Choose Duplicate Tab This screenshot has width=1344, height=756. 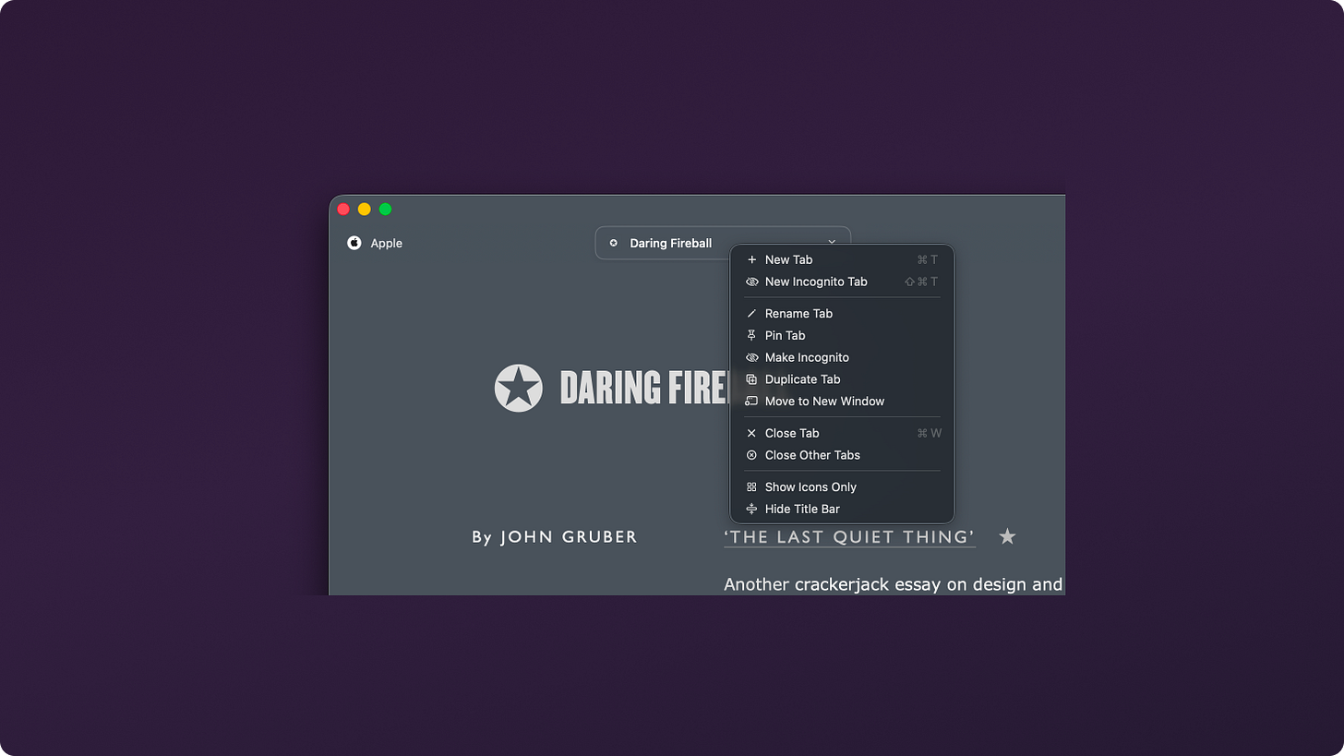coord(842,379)
